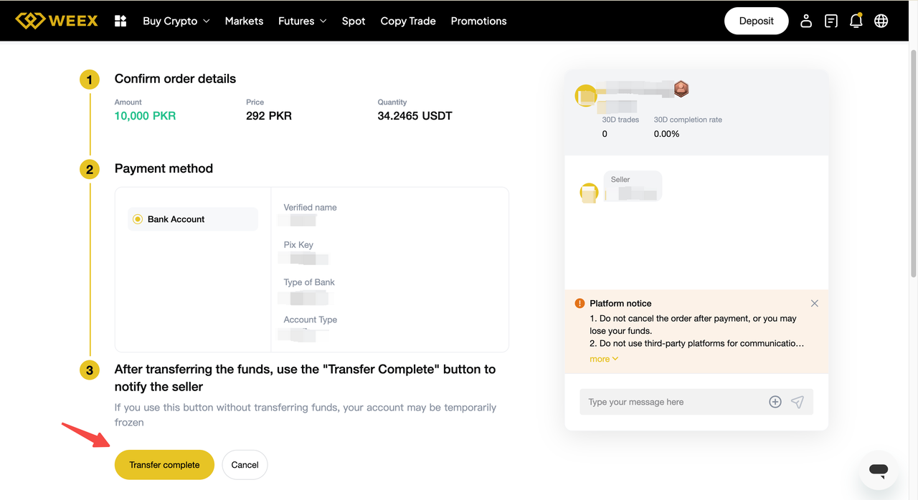Expand the Futures dropdown menu
918x500 pixels.
click(x=302, y=21)
